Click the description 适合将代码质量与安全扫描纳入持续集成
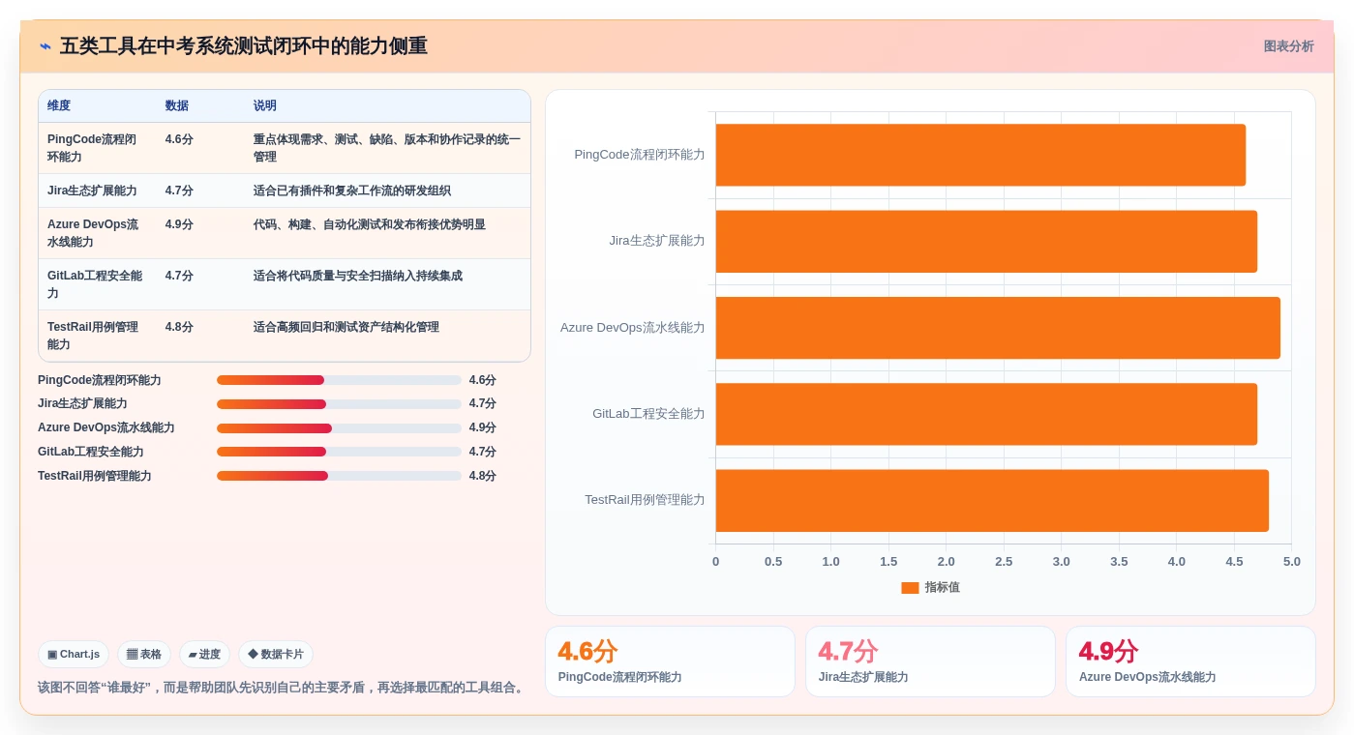This screenshot has width=1354, height=735. 358,276
